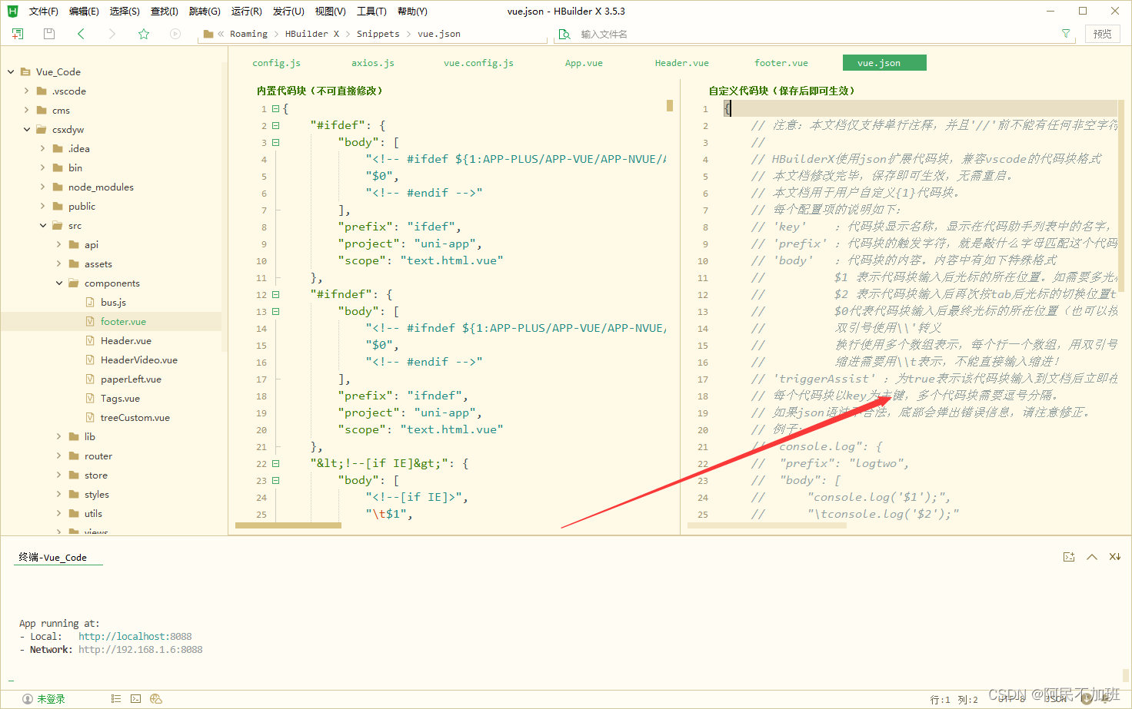Screen dimensions: 1132x709
Task: Click the new file toolbar icon
Action: point(18,34)
